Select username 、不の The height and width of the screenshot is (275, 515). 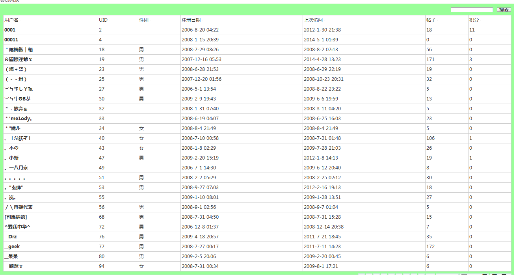pos(11,148)
